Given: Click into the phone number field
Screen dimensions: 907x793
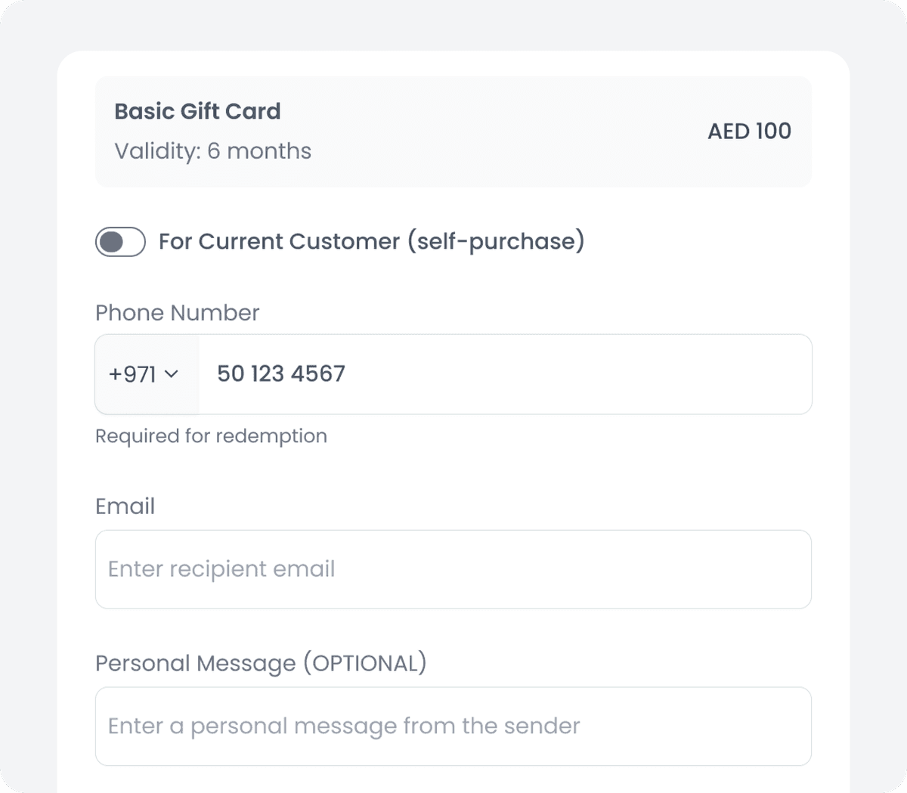Looking at the screenshot, I should tap(505, 374).
